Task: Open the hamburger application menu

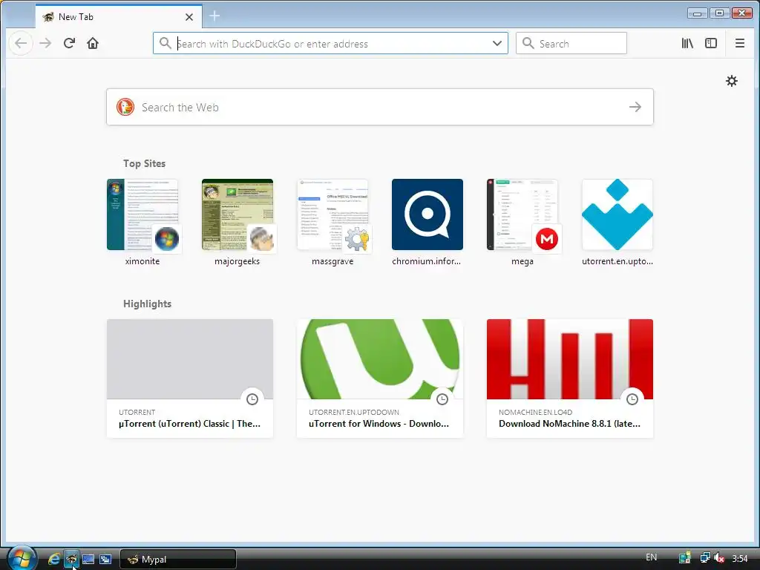Action: 740,43
